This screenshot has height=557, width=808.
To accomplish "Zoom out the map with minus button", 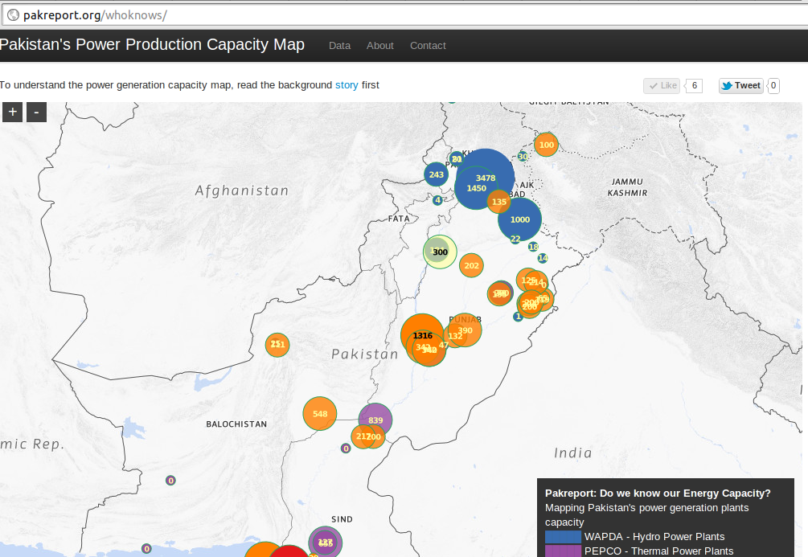I will (x=37, y=112).
